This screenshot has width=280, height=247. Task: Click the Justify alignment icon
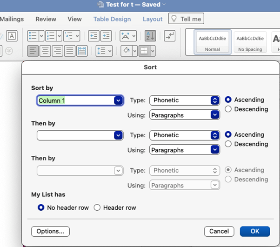[x=70, y=51]
